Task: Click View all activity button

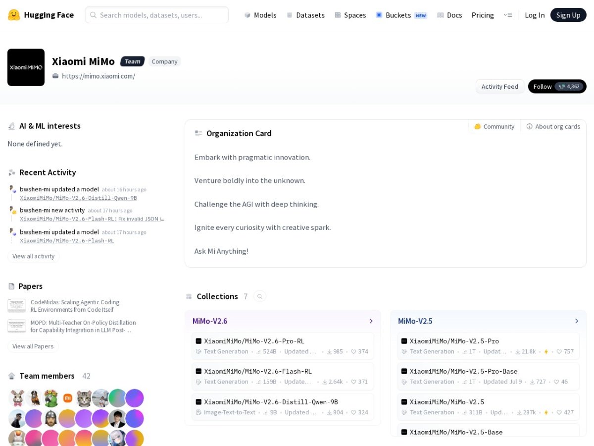Action: (x=34, y=256)
